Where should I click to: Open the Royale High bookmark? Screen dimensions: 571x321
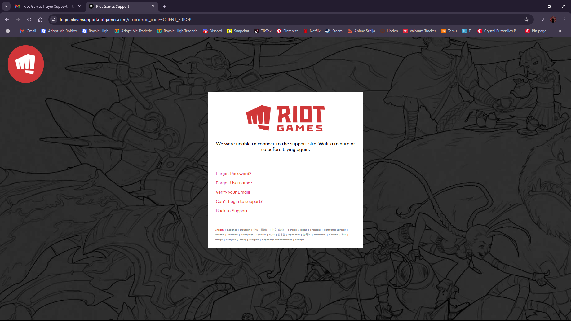pos(95,31)
